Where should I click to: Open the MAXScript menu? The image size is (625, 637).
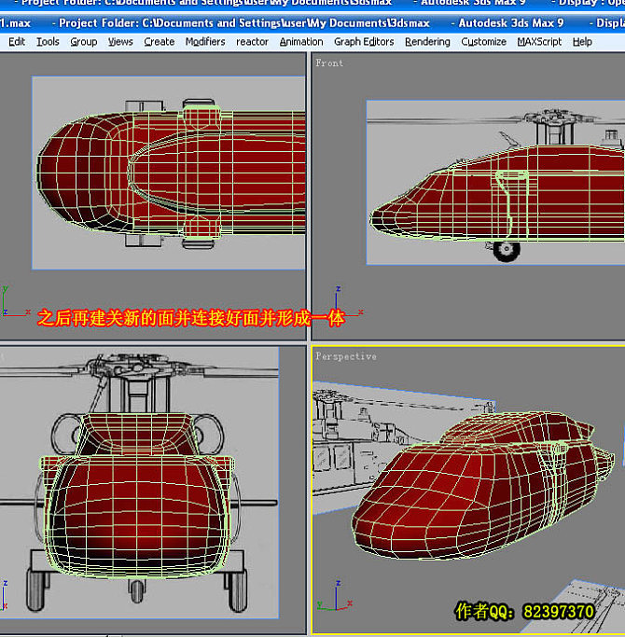(539, 42)
